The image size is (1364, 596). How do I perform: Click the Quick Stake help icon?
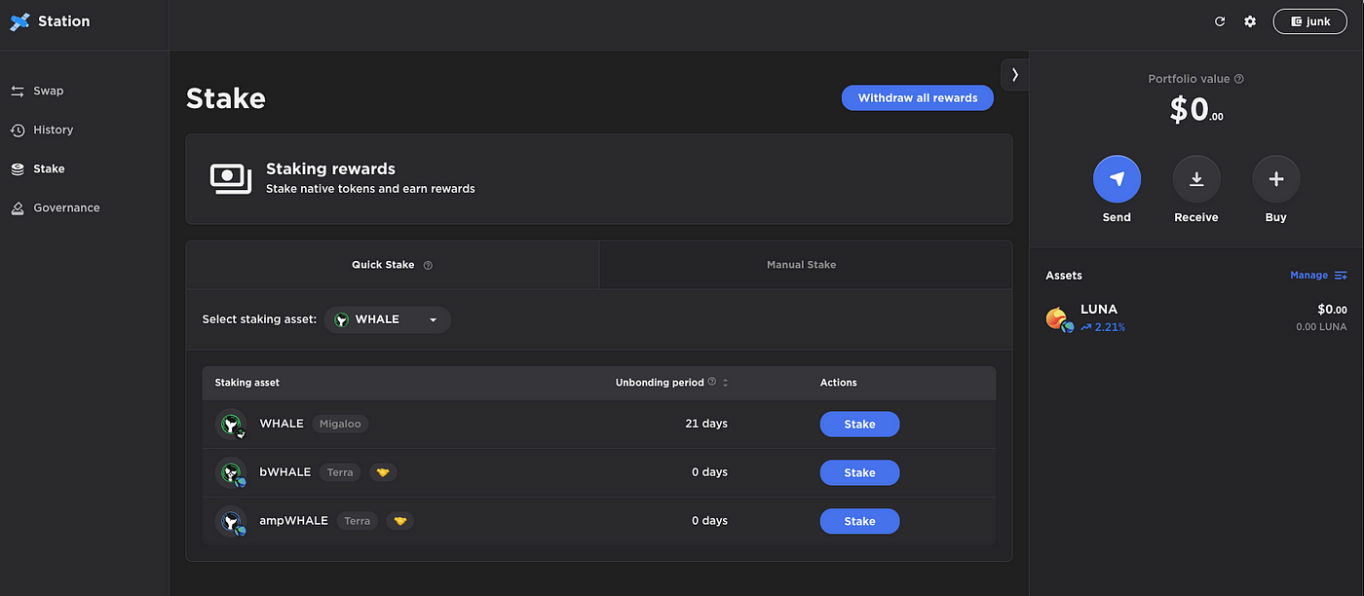(428, 265)
